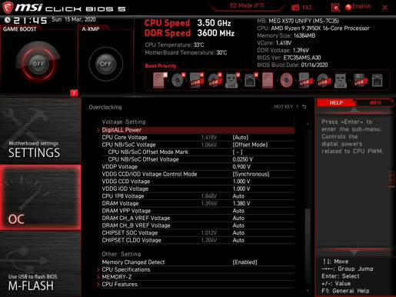Open the M-FLASH section
The image size is (396, 297).
40,264
